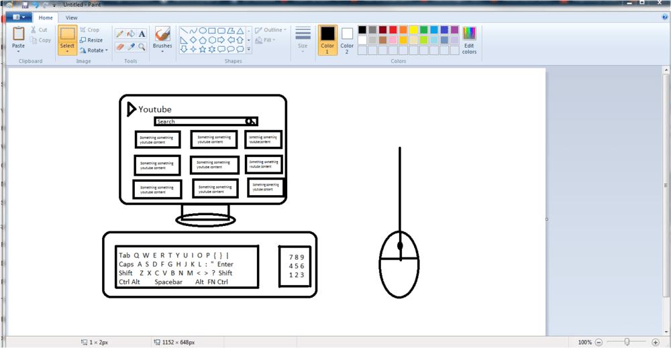Pick the Hexagon shape
Image resolution: width=671 pixels, height=348 pixels.
(x=212, y=40)
